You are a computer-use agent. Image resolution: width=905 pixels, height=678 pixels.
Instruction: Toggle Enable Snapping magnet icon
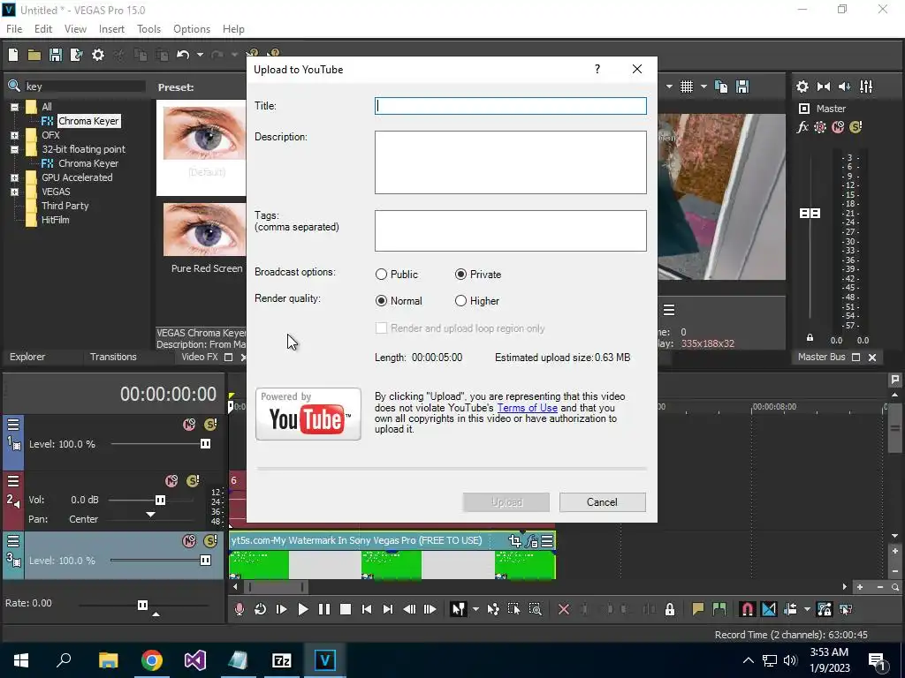coord(747,609)
